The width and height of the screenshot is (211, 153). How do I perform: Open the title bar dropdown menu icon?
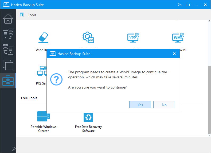point(188,5)
